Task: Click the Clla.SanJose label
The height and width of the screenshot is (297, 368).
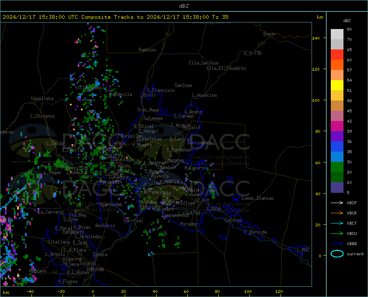Action: [x=204, y=63]
